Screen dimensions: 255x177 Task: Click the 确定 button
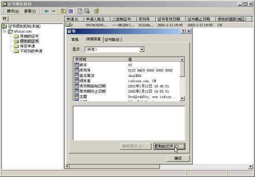click(178, 158)
